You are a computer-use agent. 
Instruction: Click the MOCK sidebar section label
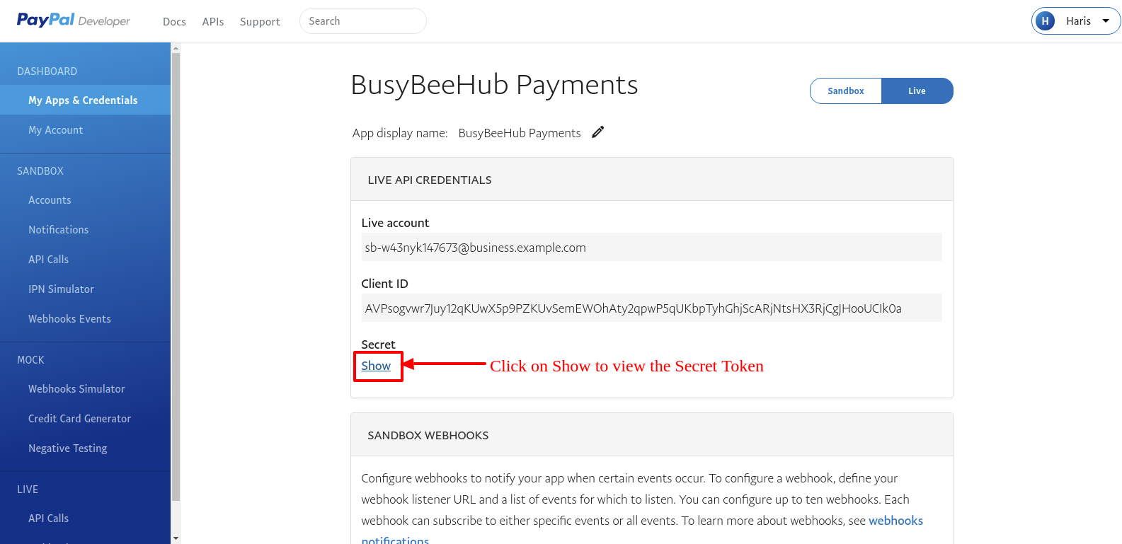pyautogui.click(x=30, y=360)
